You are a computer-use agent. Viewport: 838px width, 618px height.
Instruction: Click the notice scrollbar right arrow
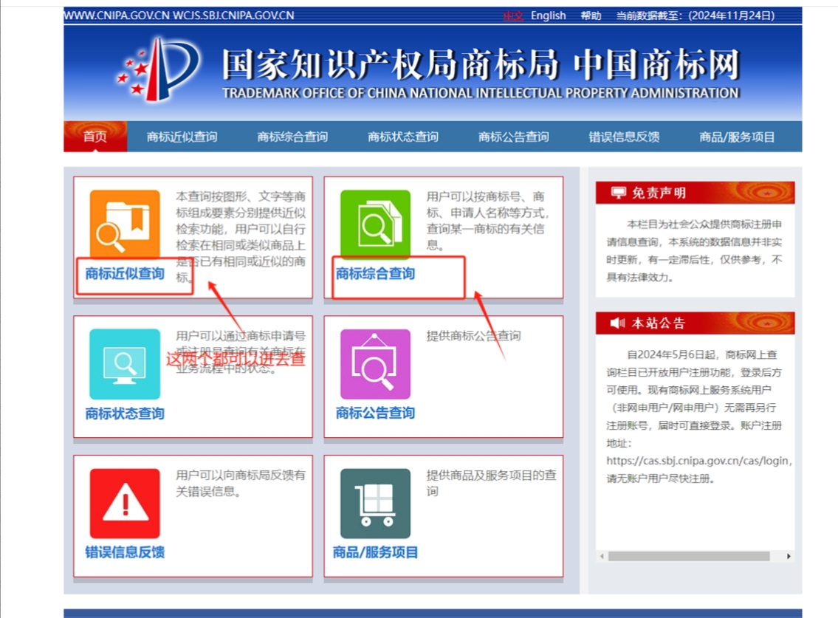coord(789,557)
